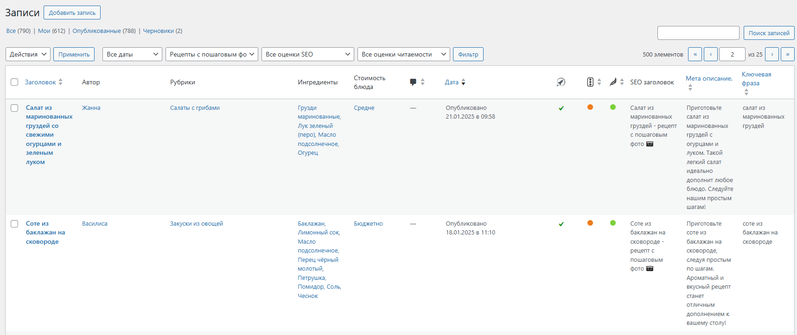
Task: Open the Все даты date filter dropdown
Action: (x=132, y=54)
